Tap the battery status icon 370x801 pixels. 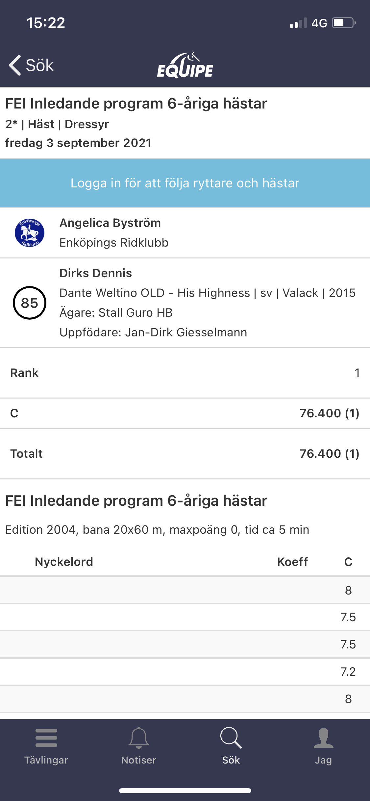click(x=344, y=23)
